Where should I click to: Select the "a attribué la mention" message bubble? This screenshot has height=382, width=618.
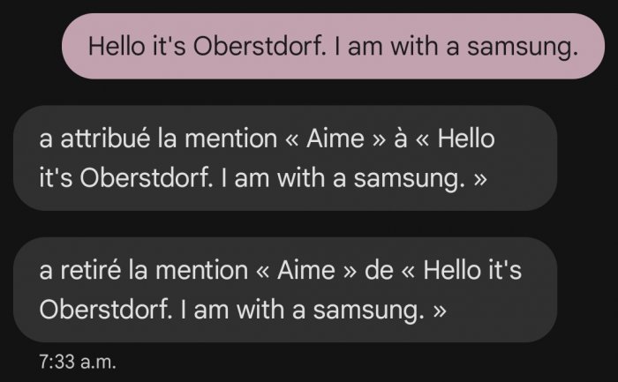pyautogui.click(x=285, y=158)
